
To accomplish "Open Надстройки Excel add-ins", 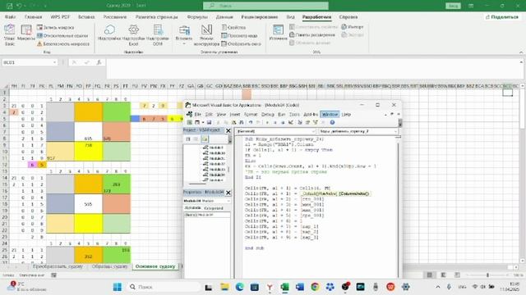I will pyautogui.click(x=133, y=34).
